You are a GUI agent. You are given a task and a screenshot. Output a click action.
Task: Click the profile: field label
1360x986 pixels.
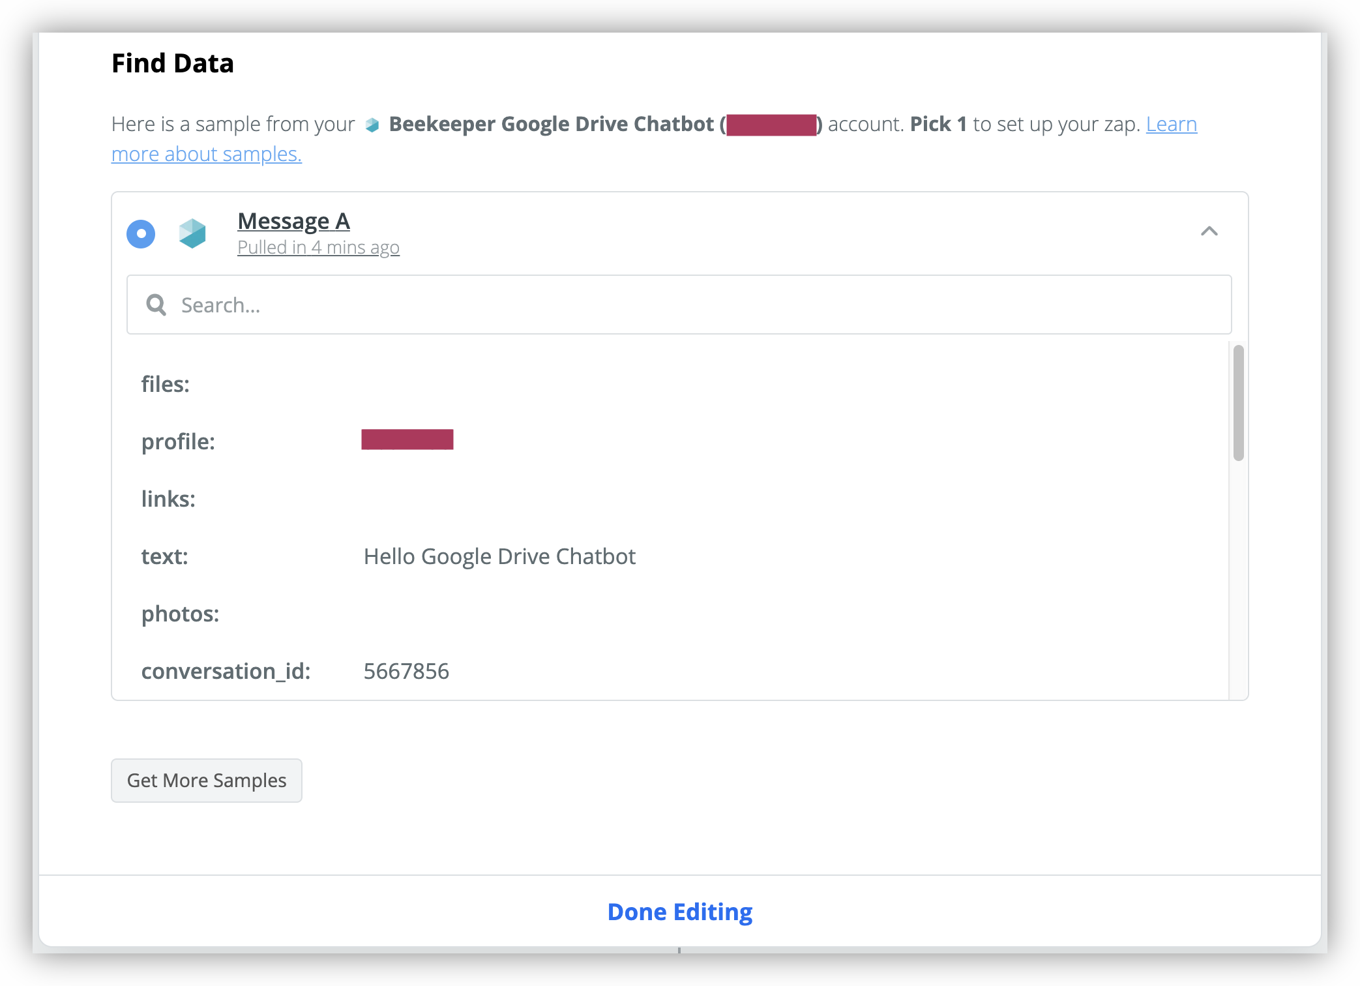click(178, 441)
